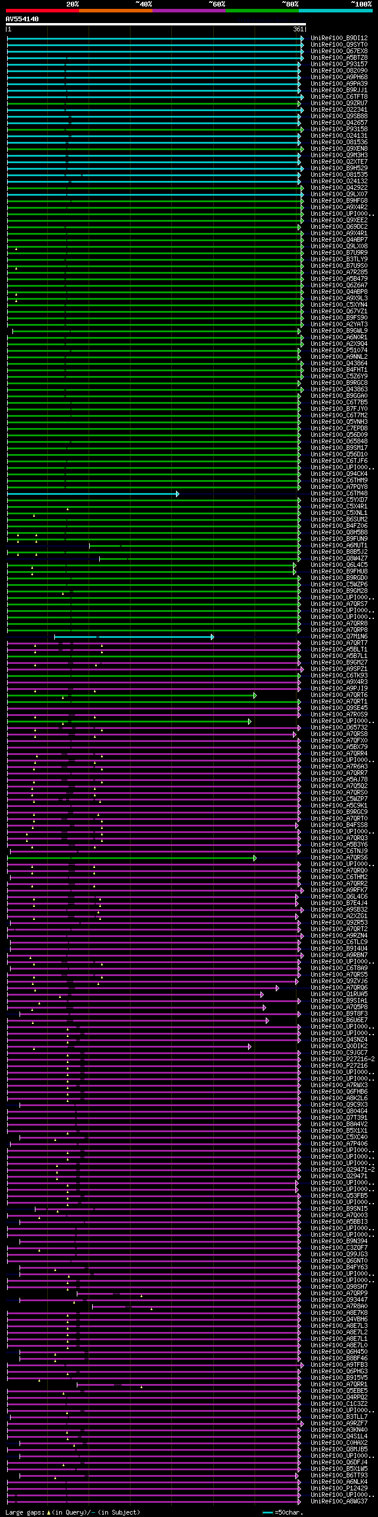This screenshot has width=378, height=1517.
Task: Select hit label UniRef100_Q2XTE7
Action: click(x=339, y=161)
